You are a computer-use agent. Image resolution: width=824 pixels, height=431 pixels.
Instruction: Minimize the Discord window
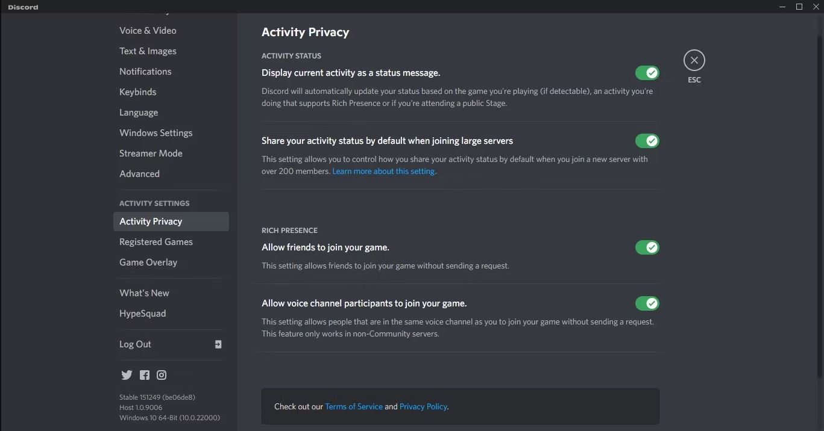[782, 7]
